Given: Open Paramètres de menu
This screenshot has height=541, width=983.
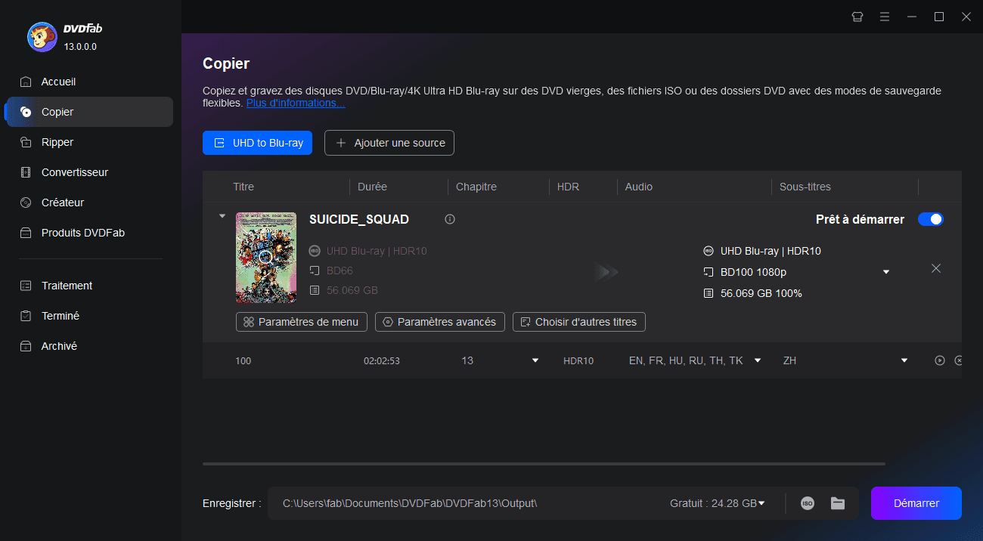Looking at the screenshot, I should point(302,322).
